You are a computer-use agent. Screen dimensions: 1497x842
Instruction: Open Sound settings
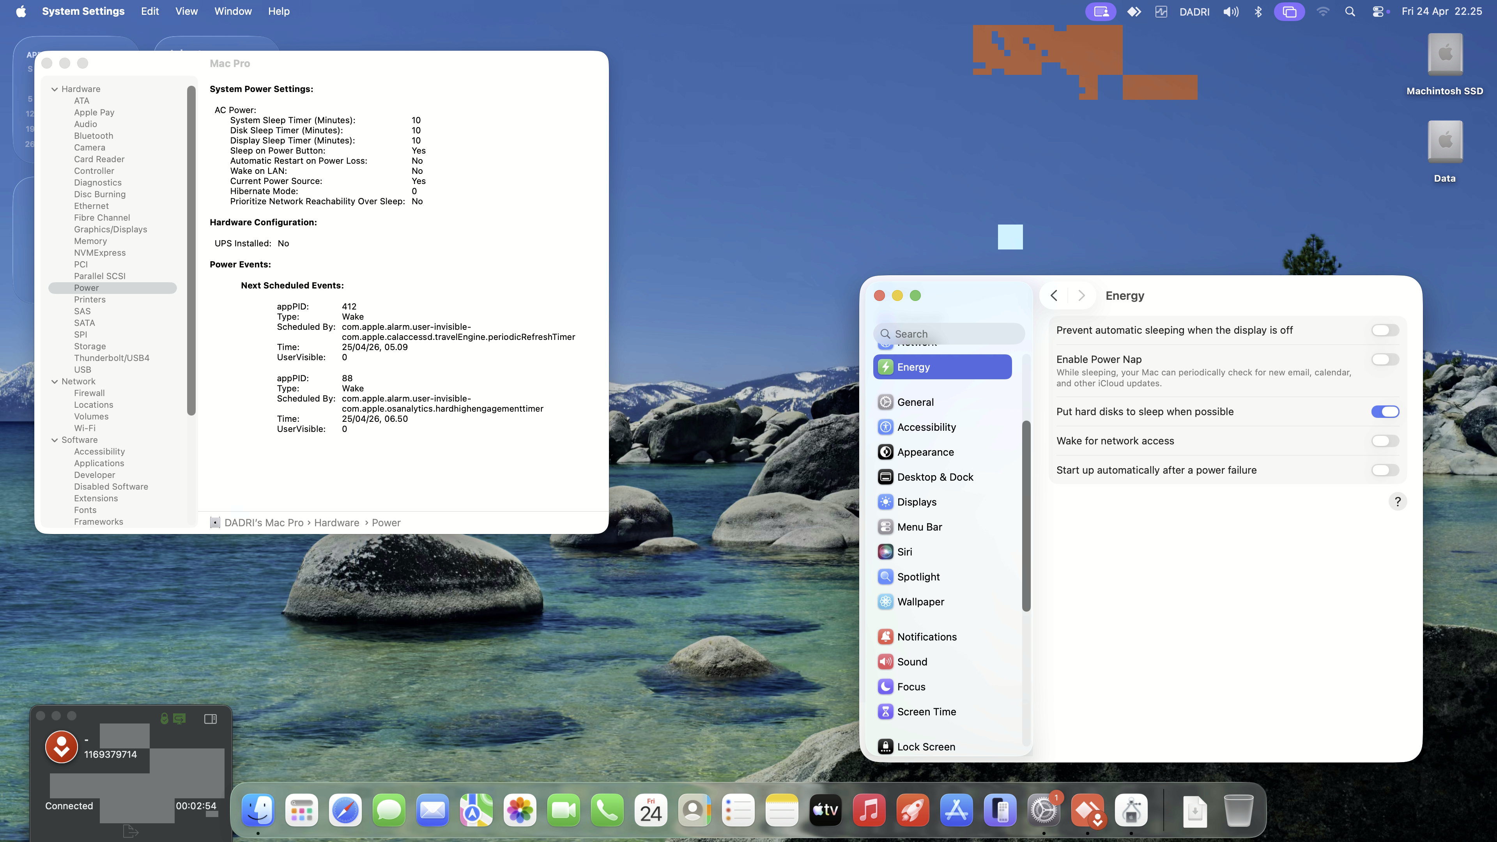942,662
